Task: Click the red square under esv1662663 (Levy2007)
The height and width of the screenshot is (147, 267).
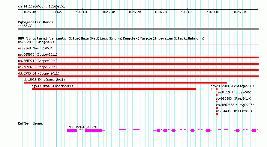Action: 217,108
